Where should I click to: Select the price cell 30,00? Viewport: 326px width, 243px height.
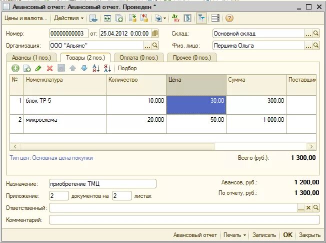point(196,105)
